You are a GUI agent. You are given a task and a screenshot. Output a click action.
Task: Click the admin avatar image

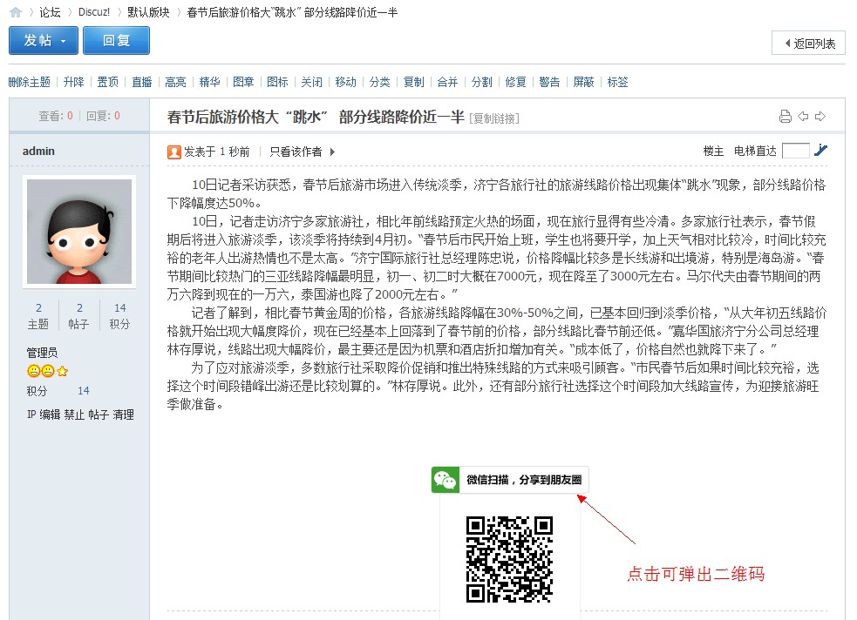coord(79,232)
